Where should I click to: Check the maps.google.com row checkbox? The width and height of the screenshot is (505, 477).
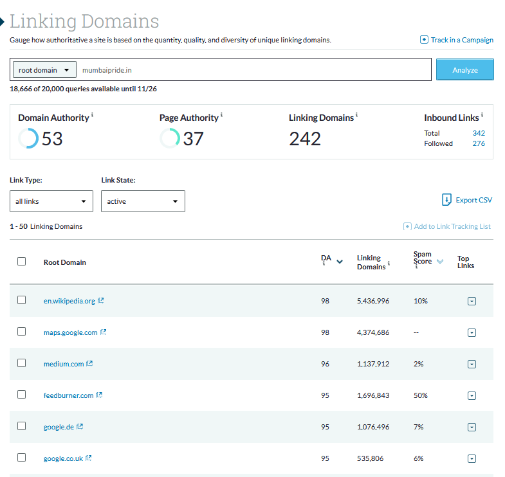(x=22, y=332)
